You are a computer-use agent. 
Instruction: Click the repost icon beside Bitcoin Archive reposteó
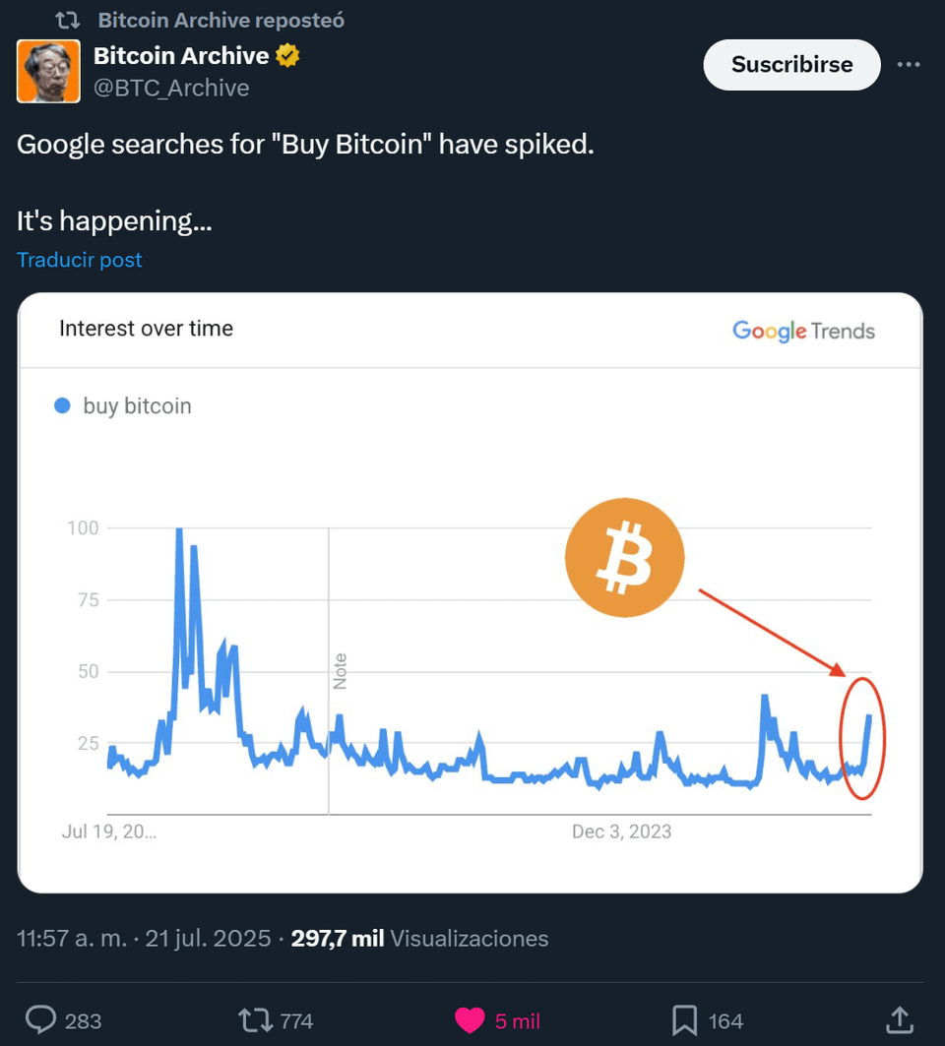click(67, 21)
